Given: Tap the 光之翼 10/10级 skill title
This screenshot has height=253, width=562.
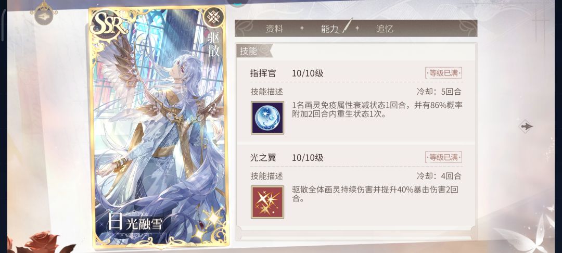Looking at the screenshot, I should (287, 158).
